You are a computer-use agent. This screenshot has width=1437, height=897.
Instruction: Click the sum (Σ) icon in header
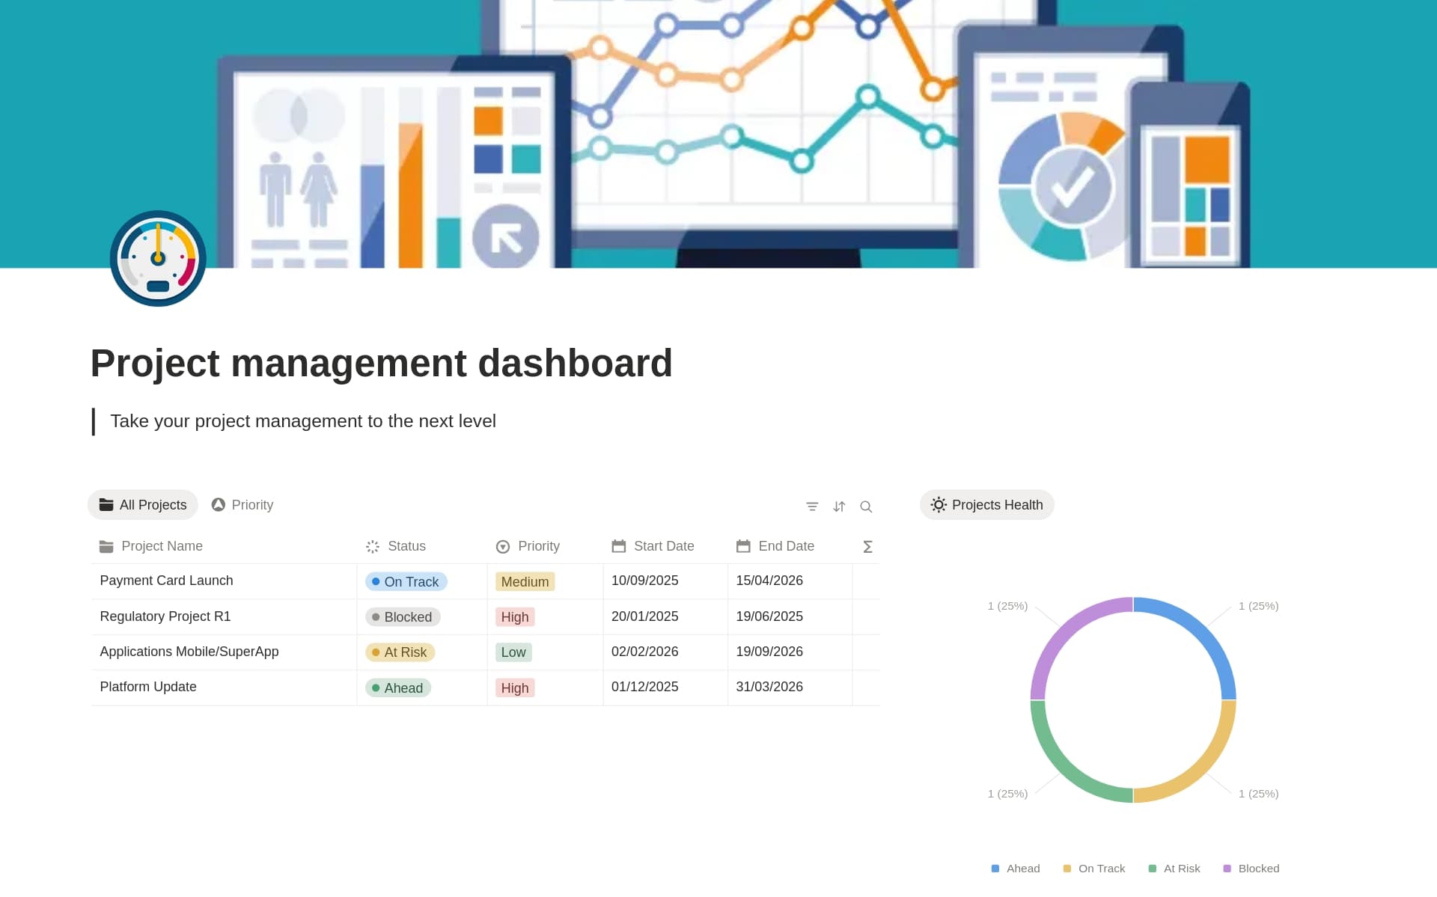(x=867, y=546)
